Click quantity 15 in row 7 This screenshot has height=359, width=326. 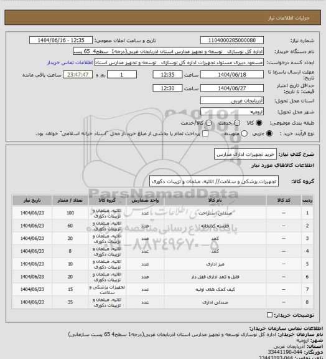pos(70,289)
